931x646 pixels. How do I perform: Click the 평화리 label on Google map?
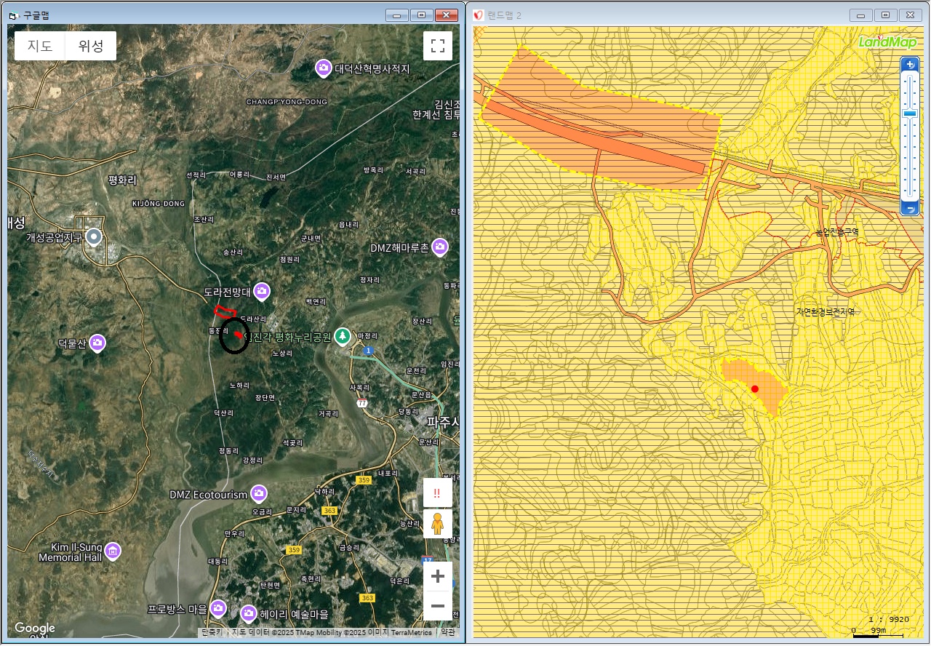122,180
